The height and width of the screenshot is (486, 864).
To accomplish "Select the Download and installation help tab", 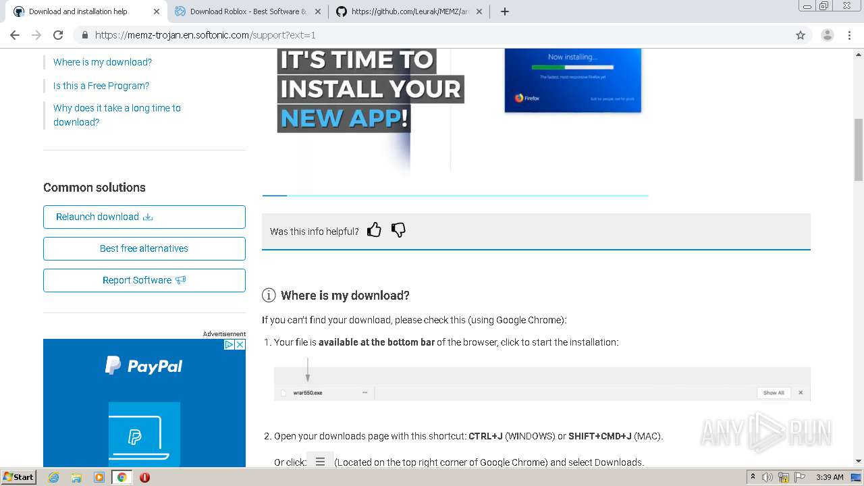I will point(86,11).
